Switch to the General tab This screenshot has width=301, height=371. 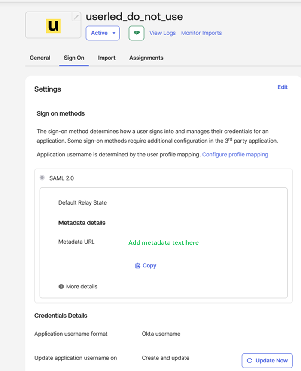click(x=40, y=58)
